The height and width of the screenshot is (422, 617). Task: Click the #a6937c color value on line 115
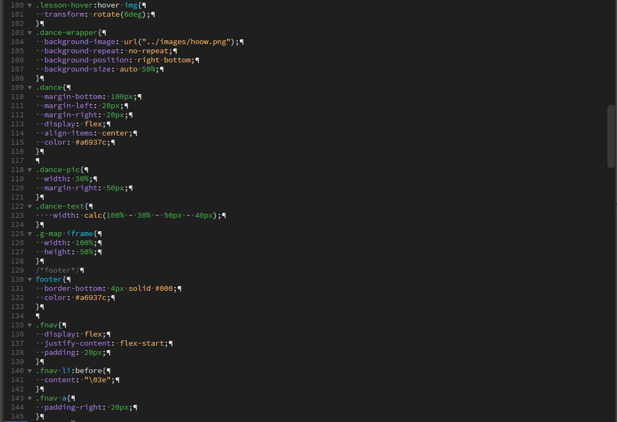pos(92,142)
